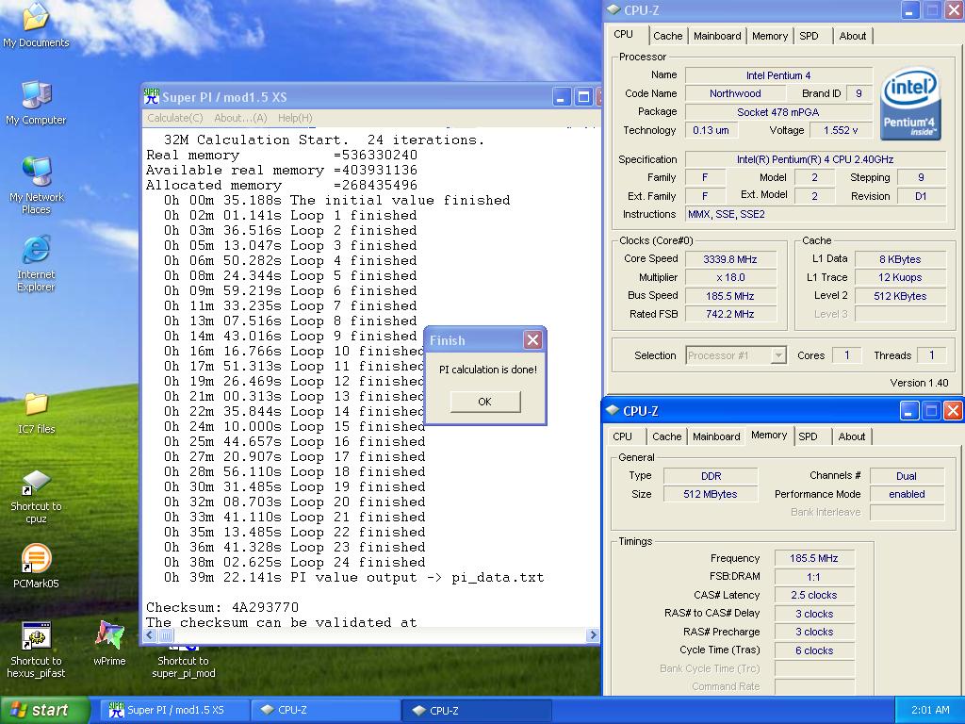This screenshot has width=965, height=724.
Task: Click the PI value output pi_data.txt line
Action: click(x=354, y=578)
